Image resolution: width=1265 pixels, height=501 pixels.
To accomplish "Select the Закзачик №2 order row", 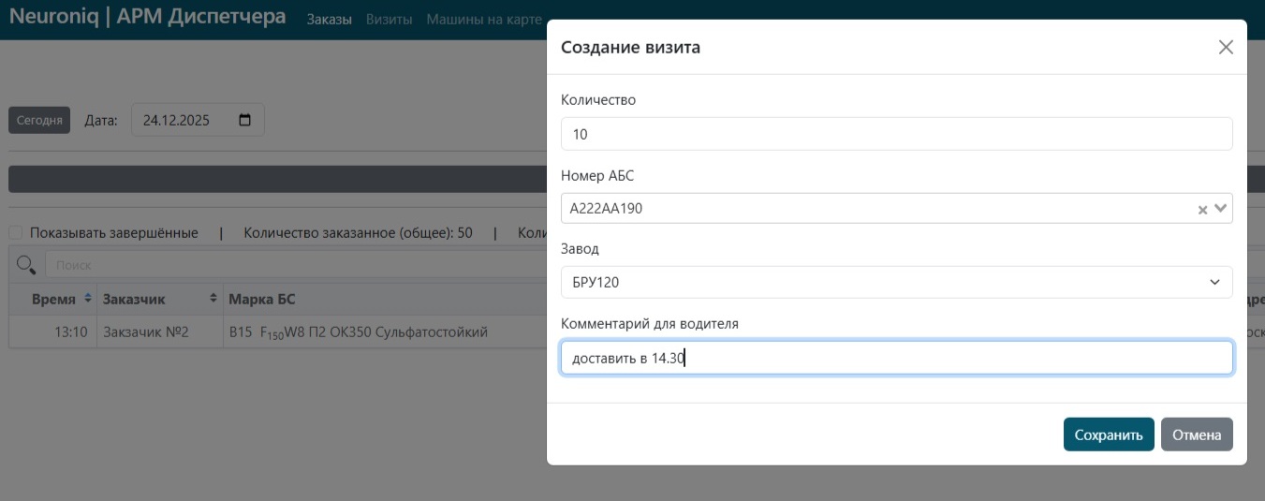I will pyautogui.click(x=146, y=332).
